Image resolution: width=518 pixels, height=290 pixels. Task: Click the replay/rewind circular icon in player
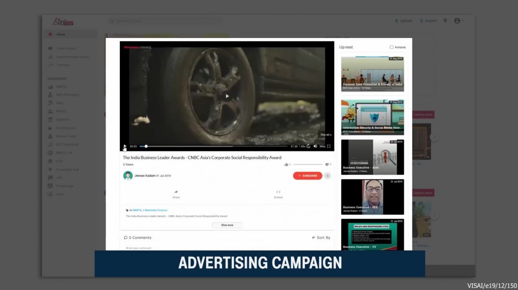[309, 146]
